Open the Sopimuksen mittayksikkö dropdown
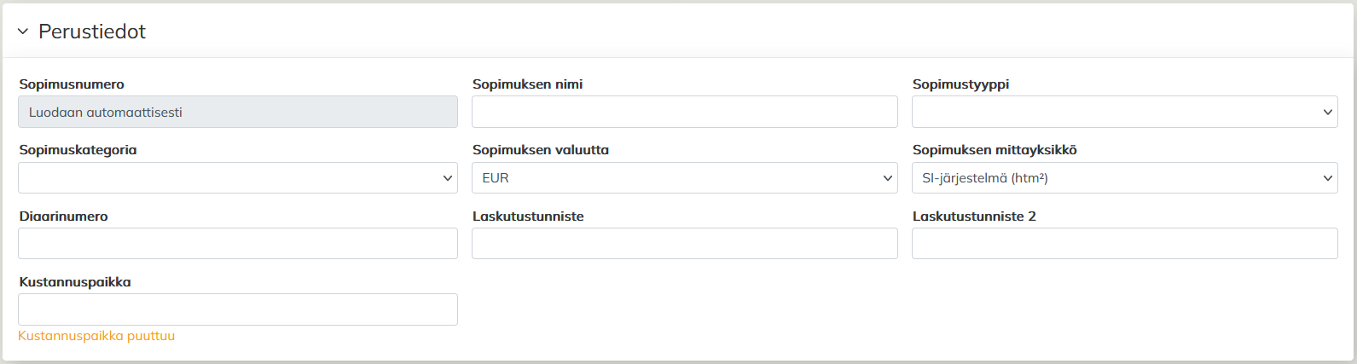The width and height of the screenshot is (1357, 364). (1124, 178)
